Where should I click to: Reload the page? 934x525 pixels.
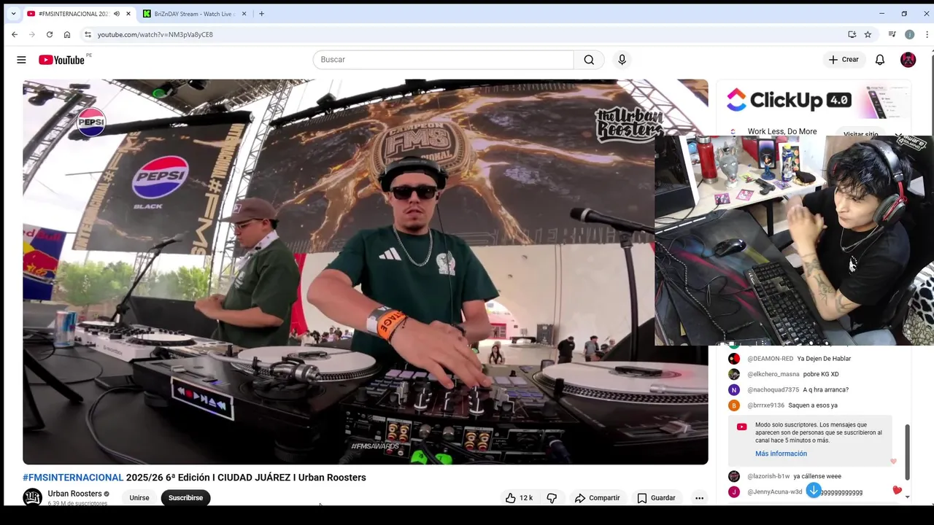tap(50, 34)
